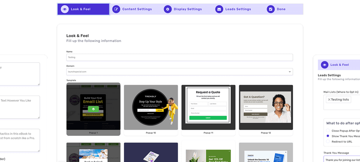Choose Show Thank You Message radio
Screen dimensions: 360x162
click(328, 136)
